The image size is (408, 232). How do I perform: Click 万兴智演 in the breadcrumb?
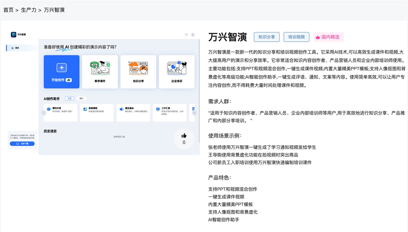point(54,10)
